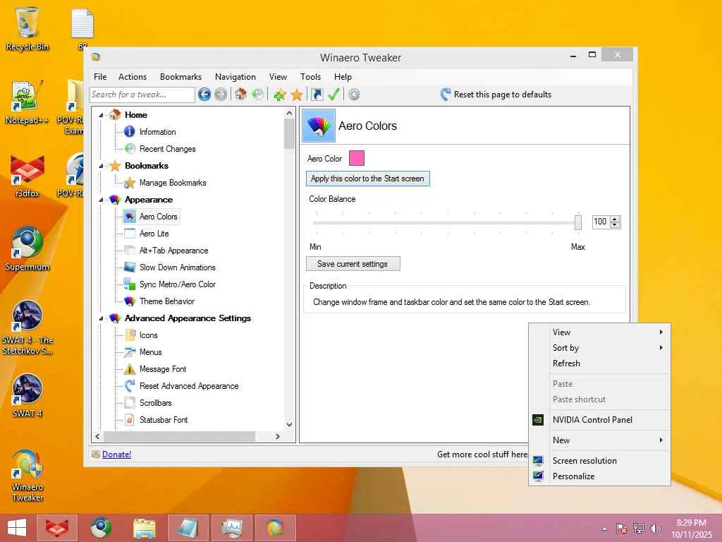Viewport: 722px width, 542px height.
Task: Select Theme Behavior tree item
Action: 166,301
